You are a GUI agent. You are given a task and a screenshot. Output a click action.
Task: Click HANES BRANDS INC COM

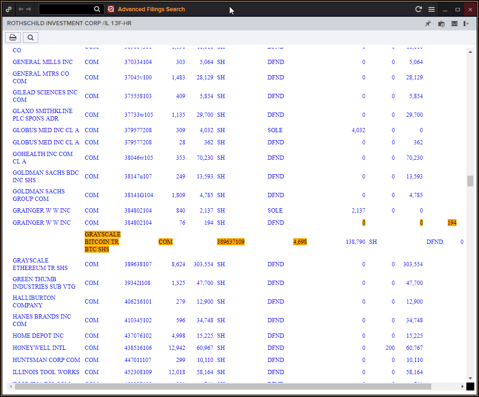pos(42,320)
